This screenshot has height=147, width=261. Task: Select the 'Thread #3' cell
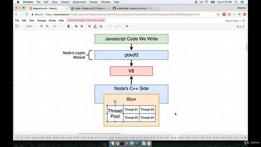131,118
